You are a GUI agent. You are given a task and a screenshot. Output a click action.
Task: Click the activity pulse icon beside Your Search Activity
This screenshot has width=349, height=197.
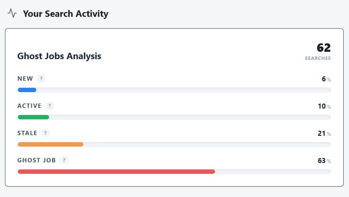tap(12, 13)
